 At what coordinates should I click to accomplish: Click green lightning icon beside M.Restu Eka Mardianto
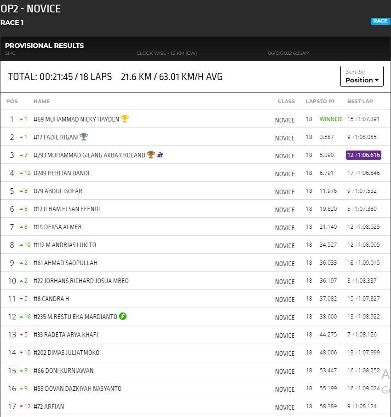tap(123, 316)
